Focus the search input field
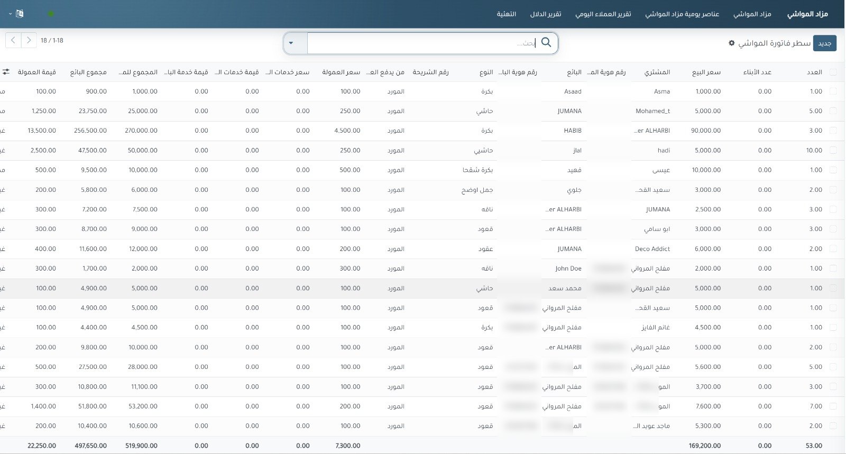 click(423, 43)
